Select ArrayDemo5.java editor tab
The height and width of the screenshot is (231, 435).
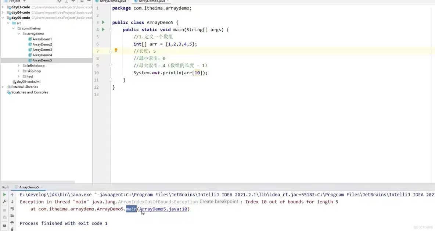pyautogui.click(x=152, y=1)
